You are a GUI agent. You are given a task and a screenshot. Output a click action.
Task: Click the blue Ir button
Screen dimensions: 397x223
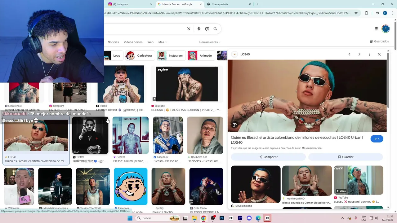pyautogui.click(x=377, y=139)
